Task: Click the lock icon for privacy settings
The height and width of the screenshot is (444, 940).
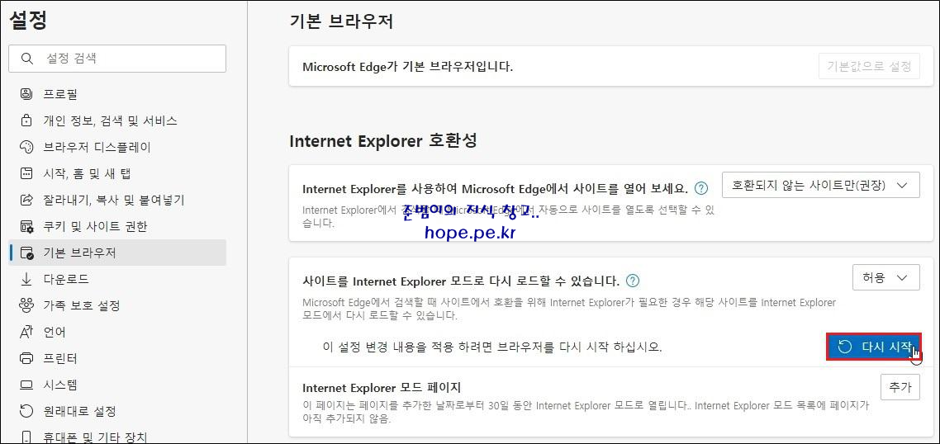Action: coord(26,120)
